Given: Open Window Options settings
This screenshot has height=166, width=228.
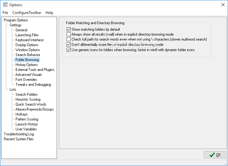Looking at the screenshot, I should point(28,50).
